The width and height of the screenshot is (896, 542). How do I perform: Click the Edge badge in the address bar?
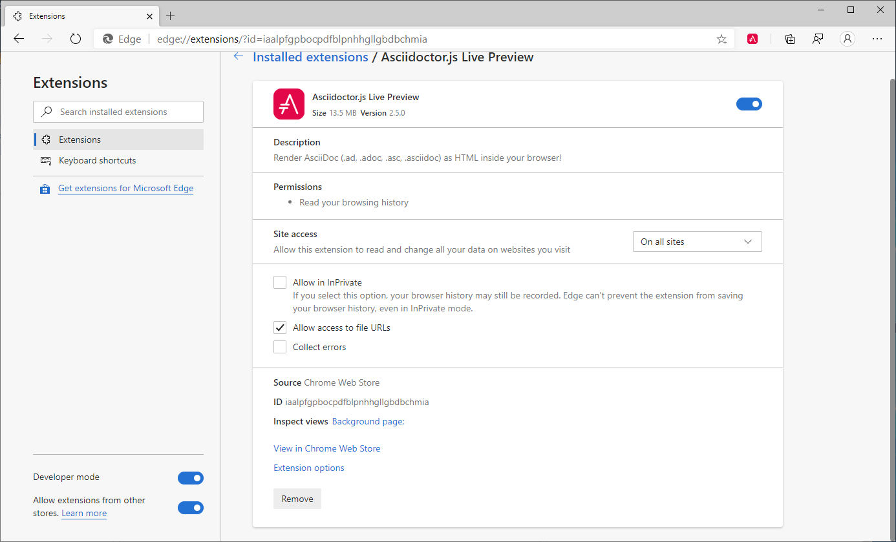pyautogui.click(x=121, y=39)
